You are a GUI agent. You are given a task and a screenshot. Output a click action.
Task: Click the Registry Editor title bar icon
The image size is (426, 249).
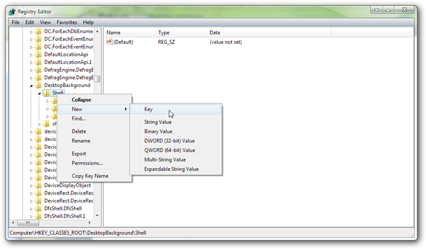click(x=12, y=12)
